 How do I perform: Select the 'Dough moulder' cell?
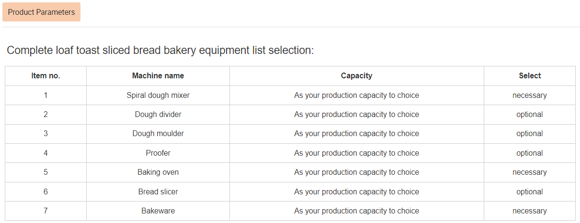tap(158, 134)
